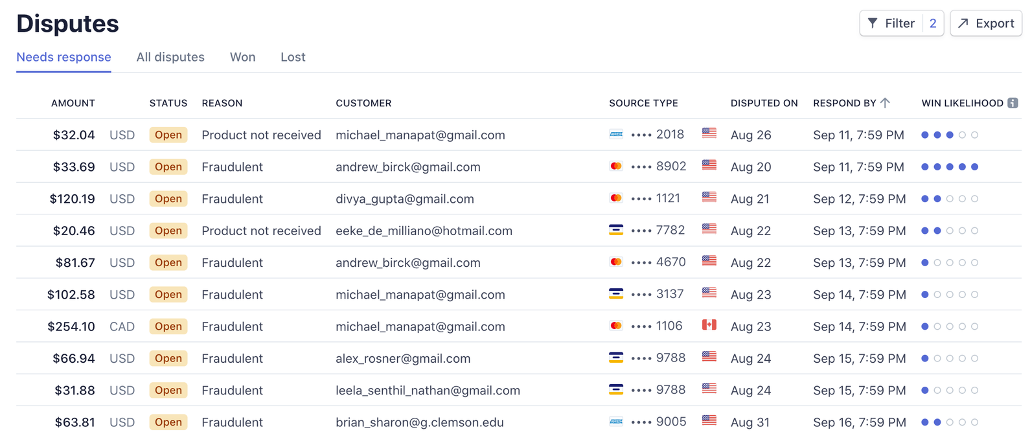This screenshot has height=434, width=1030.
Task: Click the Open status badge for $63.81
Action: click(x=168, y=422)
